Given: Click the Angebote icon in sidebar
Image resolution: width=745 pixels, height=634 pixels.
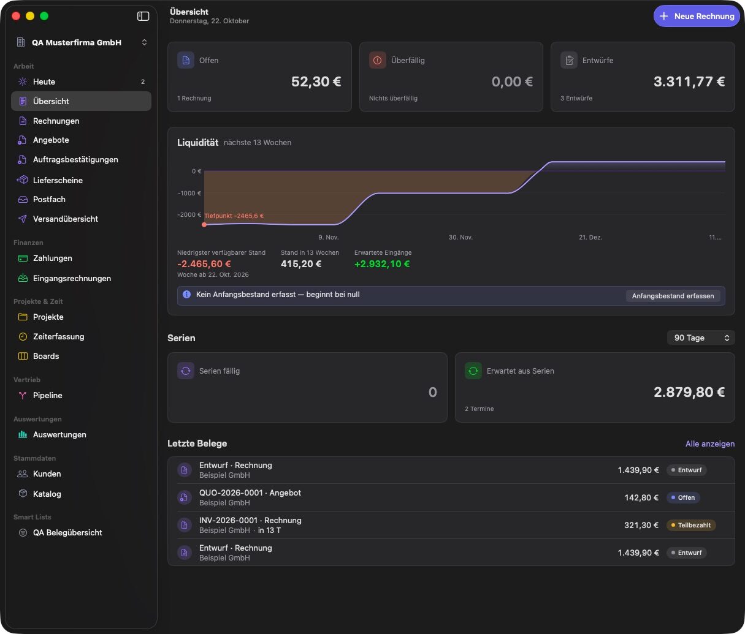Looking at the screenshot, I should click(x=22, y=140).
